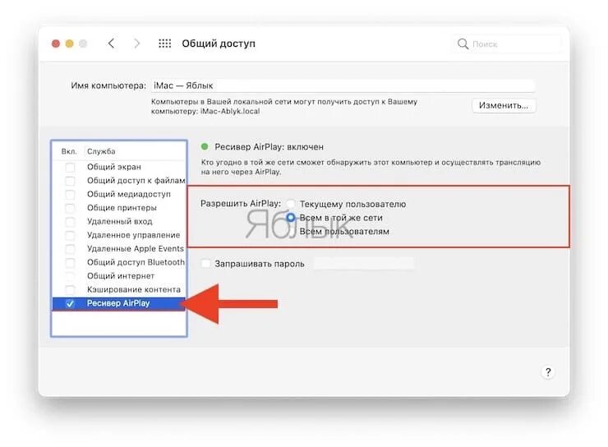Click the Вкл. column header

69,151
